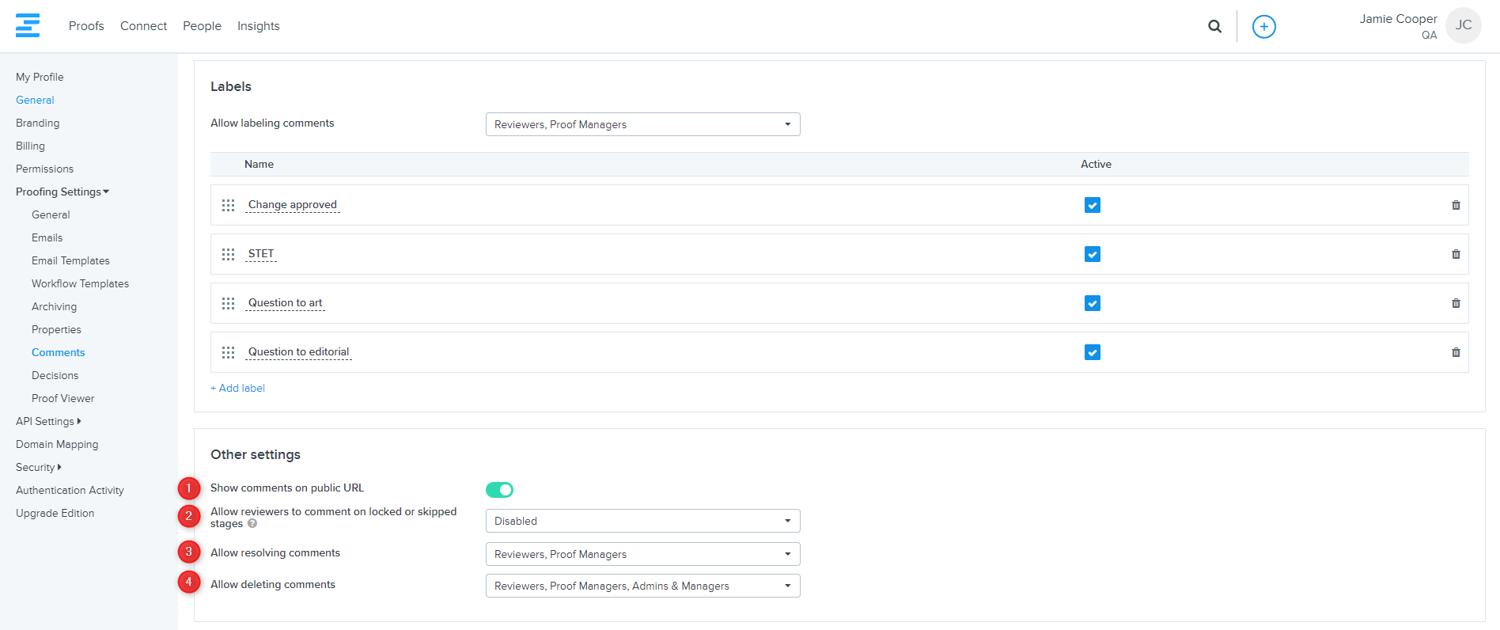Open the Allow labeling comments dropdown
Image resolution: width=1500 pixels, height=630 pixels.
(x=642, y=124)
